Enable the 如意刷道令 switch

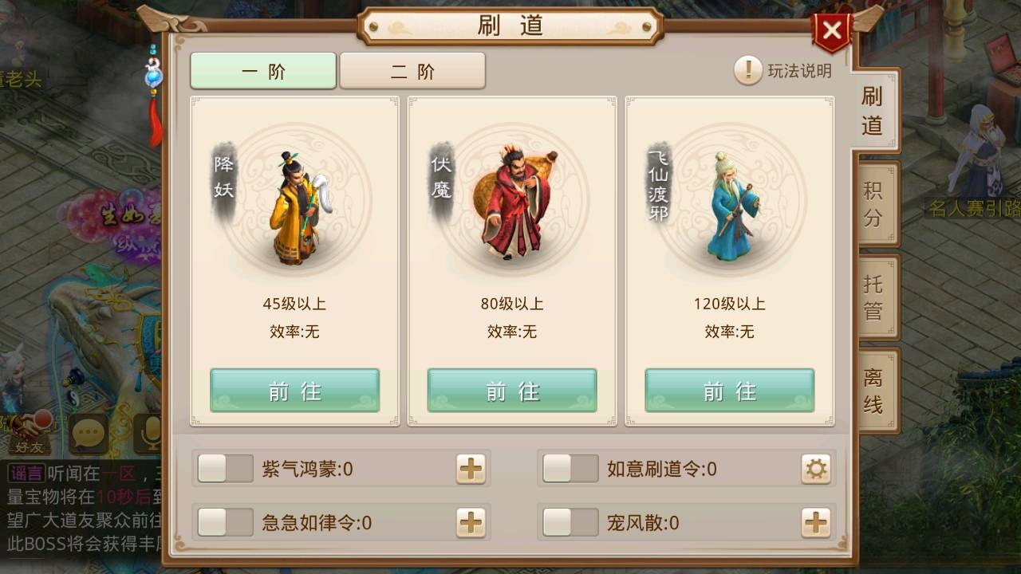click(570, 469)
